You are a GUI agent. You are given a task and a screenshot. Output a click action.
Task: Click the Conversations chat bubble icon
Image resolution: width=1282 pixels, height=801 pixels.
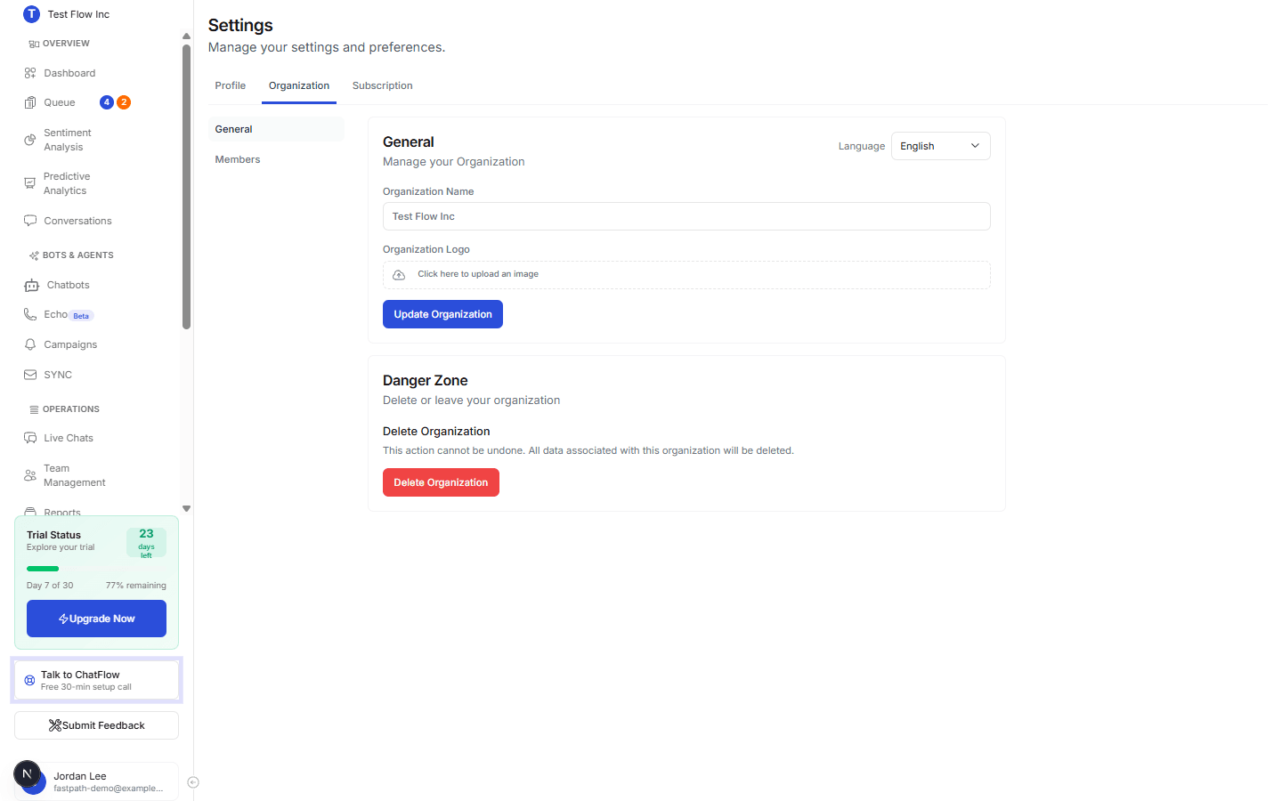pyautogui.click(x=30, y=221)
